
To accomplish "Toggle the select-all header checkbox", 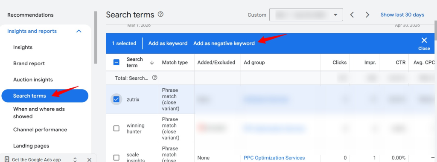I will tap(117, 62).
